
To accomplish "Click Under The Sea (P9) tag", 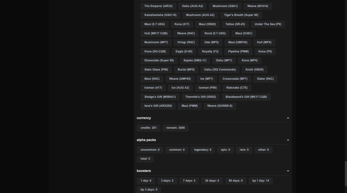I will coord(268,24).
